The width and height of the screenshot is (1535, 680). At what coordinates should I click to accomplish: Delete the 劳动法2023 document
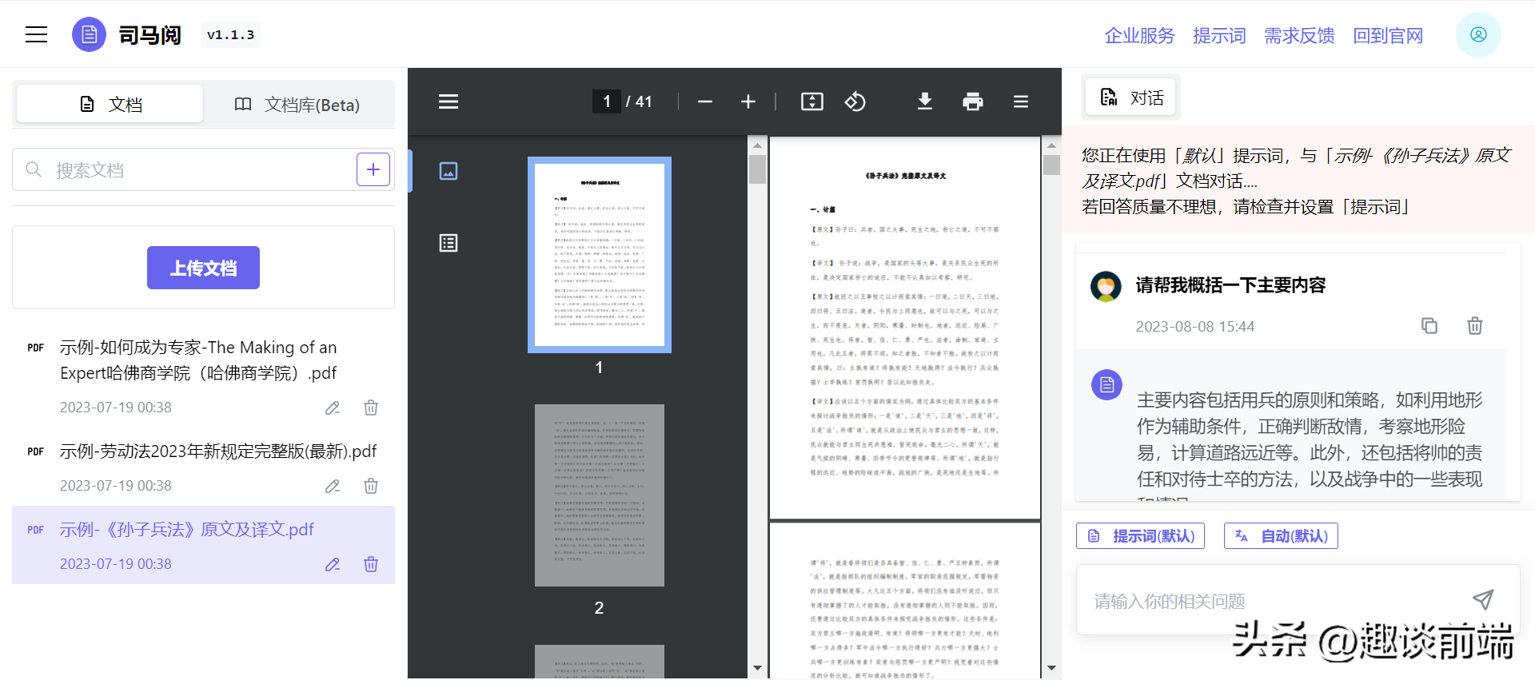[x=371, y=486]
